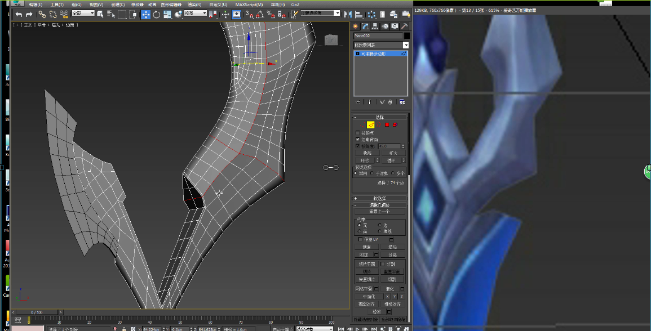Screen dimensions: 651x331
Task: Select the 面 constraint radio button
Action: pyautogui.click(x=360, y=231)
